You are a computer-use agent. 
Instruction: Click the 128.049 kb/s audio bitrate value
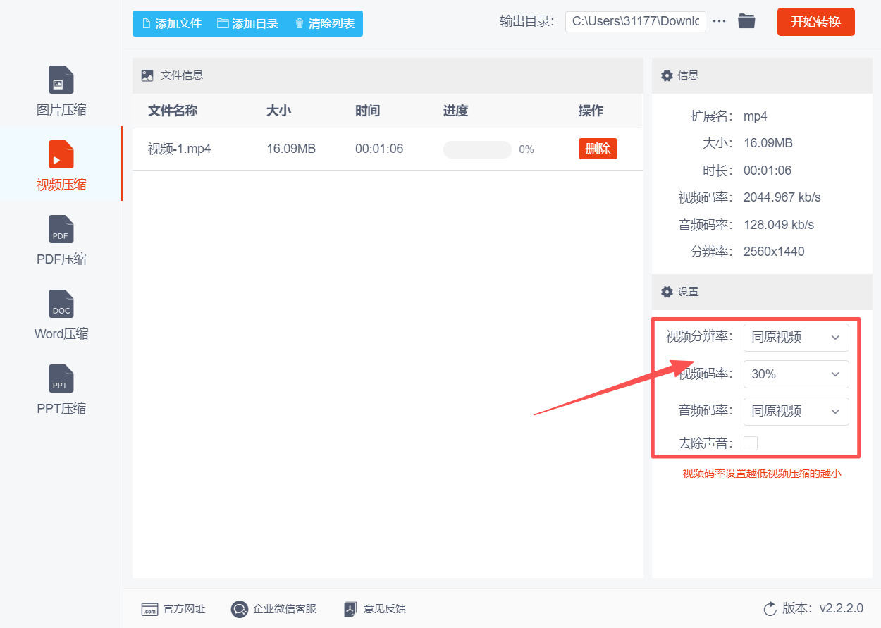click(779, 225)
